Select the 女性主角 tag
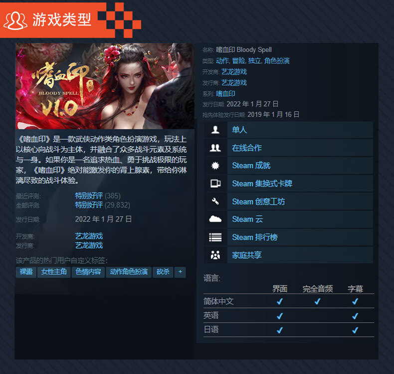394x374 pixels. (x=54, y=272)
